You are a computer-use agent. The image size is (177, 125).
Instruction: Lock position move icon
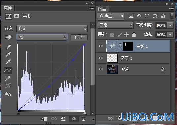coord(126,35)
